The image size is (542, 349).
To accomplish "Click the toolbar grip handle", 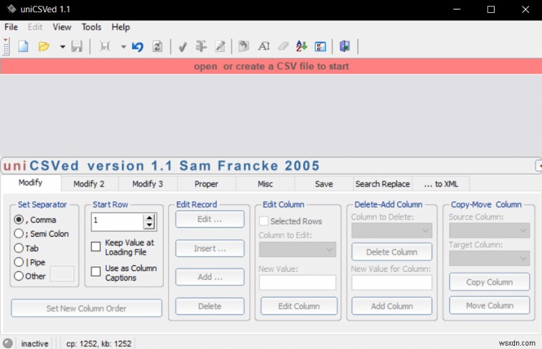I will tap(5, 47).
